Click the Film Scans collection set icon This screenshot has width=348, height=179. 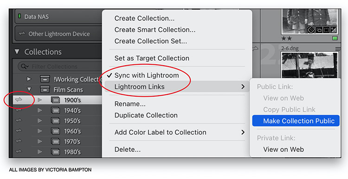[45, 90]
